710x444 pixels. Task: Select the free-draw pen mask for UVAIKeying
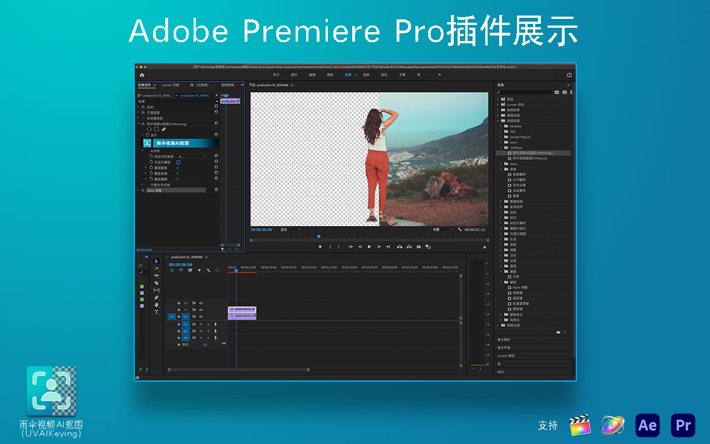pos(164,129)
